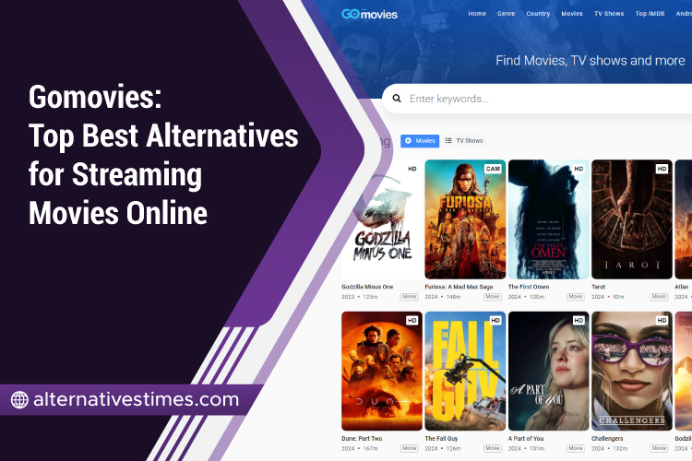Open the Tarot movie poster
The height and width of the screenshot is (461, 692).
(632, 219)
